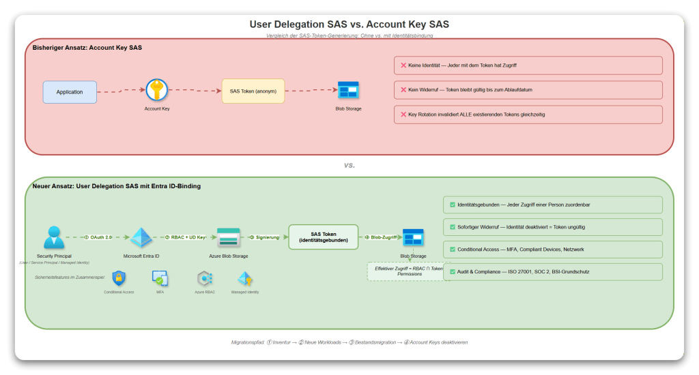This screenshot has width=699, height=375.
Task: Click the red X beside Key Rotation
Action: [x=403, y=115]
